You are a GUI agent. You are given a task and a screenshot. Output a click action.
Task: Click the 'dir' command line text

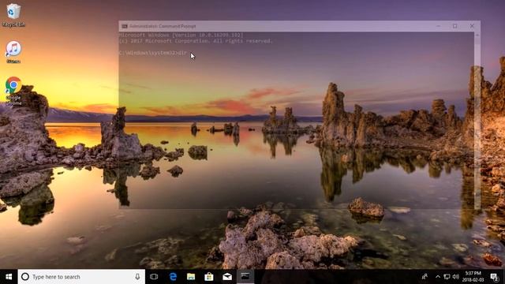pos(182,53)
